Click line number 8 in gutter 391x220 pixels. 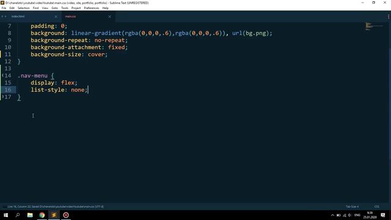pos(10,33)
